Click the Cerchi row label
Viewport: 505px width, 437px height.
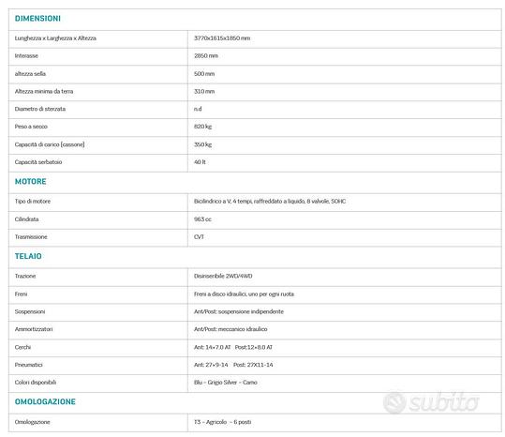tap(22, 347)
